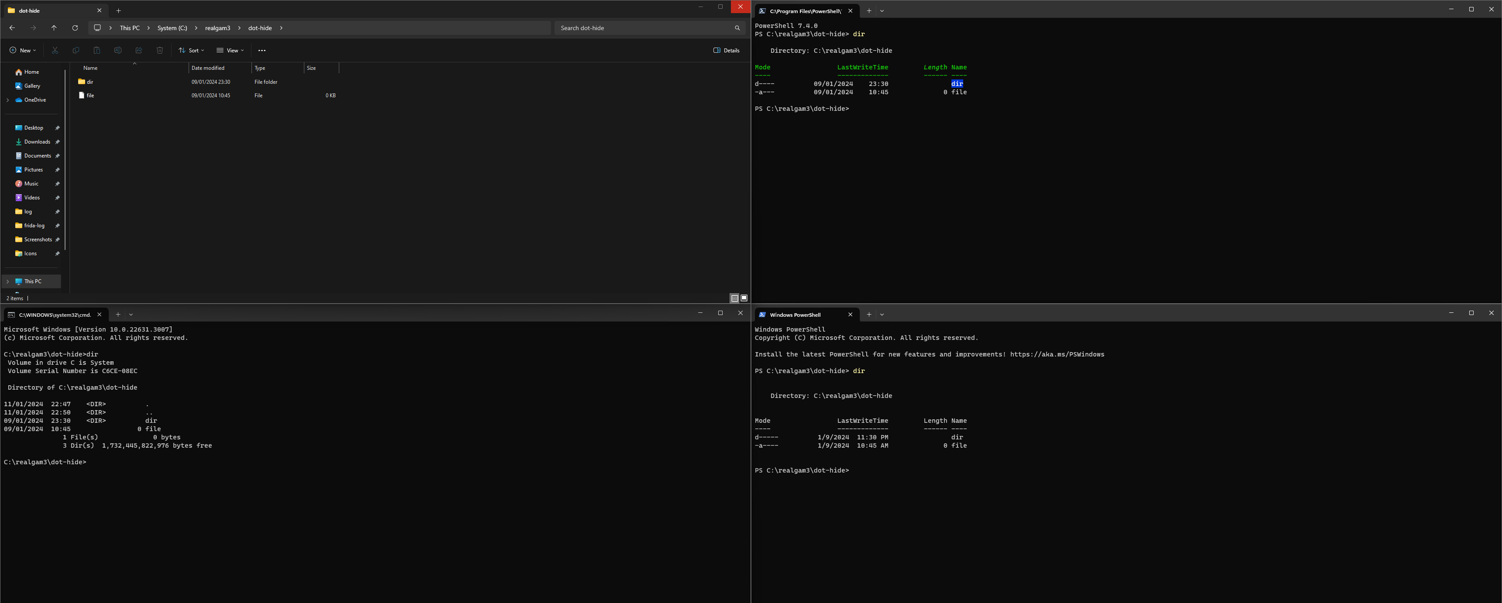Toggle the Details pane button
This screenshot has height=603, width=1502.
[x=726, y=50]
